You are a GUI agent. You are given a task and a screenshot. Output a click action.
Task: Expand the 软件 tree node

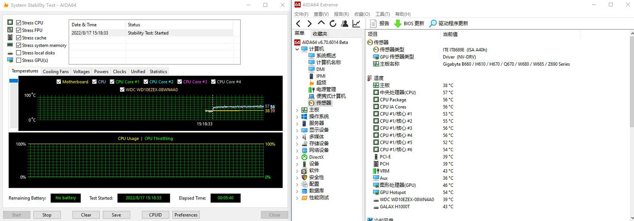click(x=297, y=171)
